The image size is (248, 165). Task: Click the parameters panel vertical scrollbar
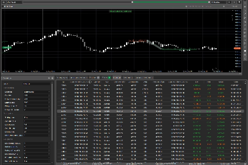(52, 112)
